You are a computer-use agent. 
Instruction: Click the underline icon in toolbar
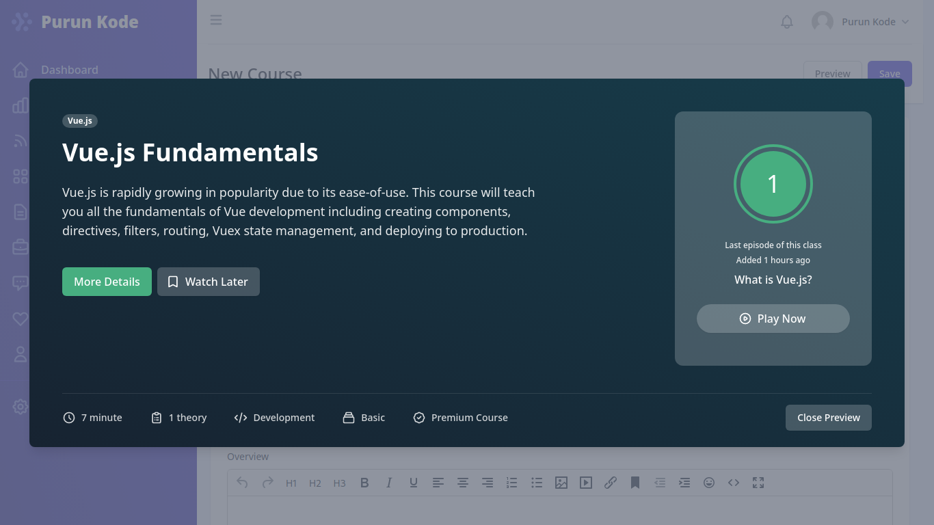point(414,483)
